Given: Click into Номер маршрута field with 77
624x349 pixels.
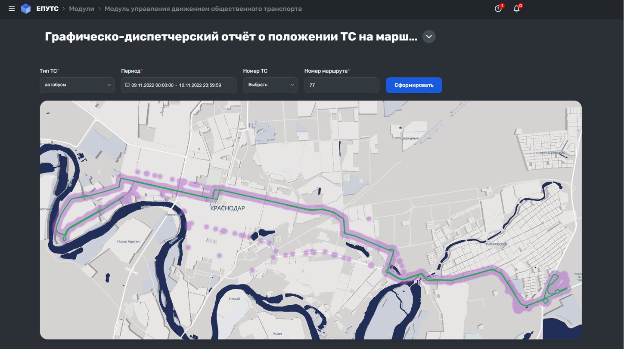Looking at the screenshot, I should pos(341,85).
